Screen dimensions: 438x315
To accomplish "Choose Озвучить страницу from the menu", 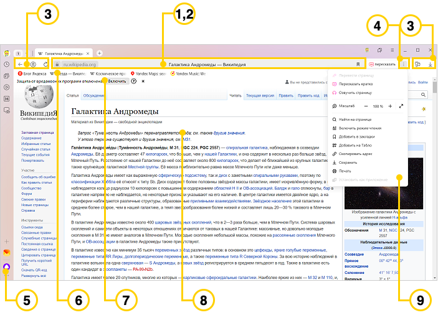I will coord(355,93).
